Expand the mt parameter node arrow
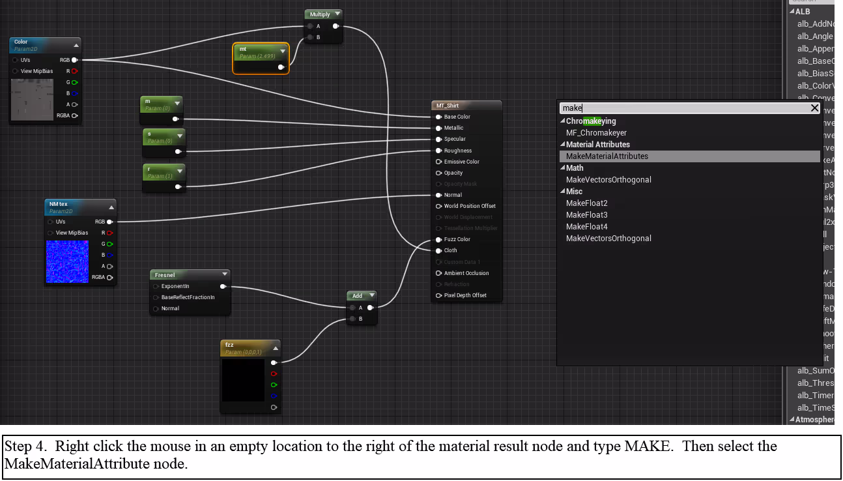This screenshot has width=843, height=481. [x=283, y=51]
